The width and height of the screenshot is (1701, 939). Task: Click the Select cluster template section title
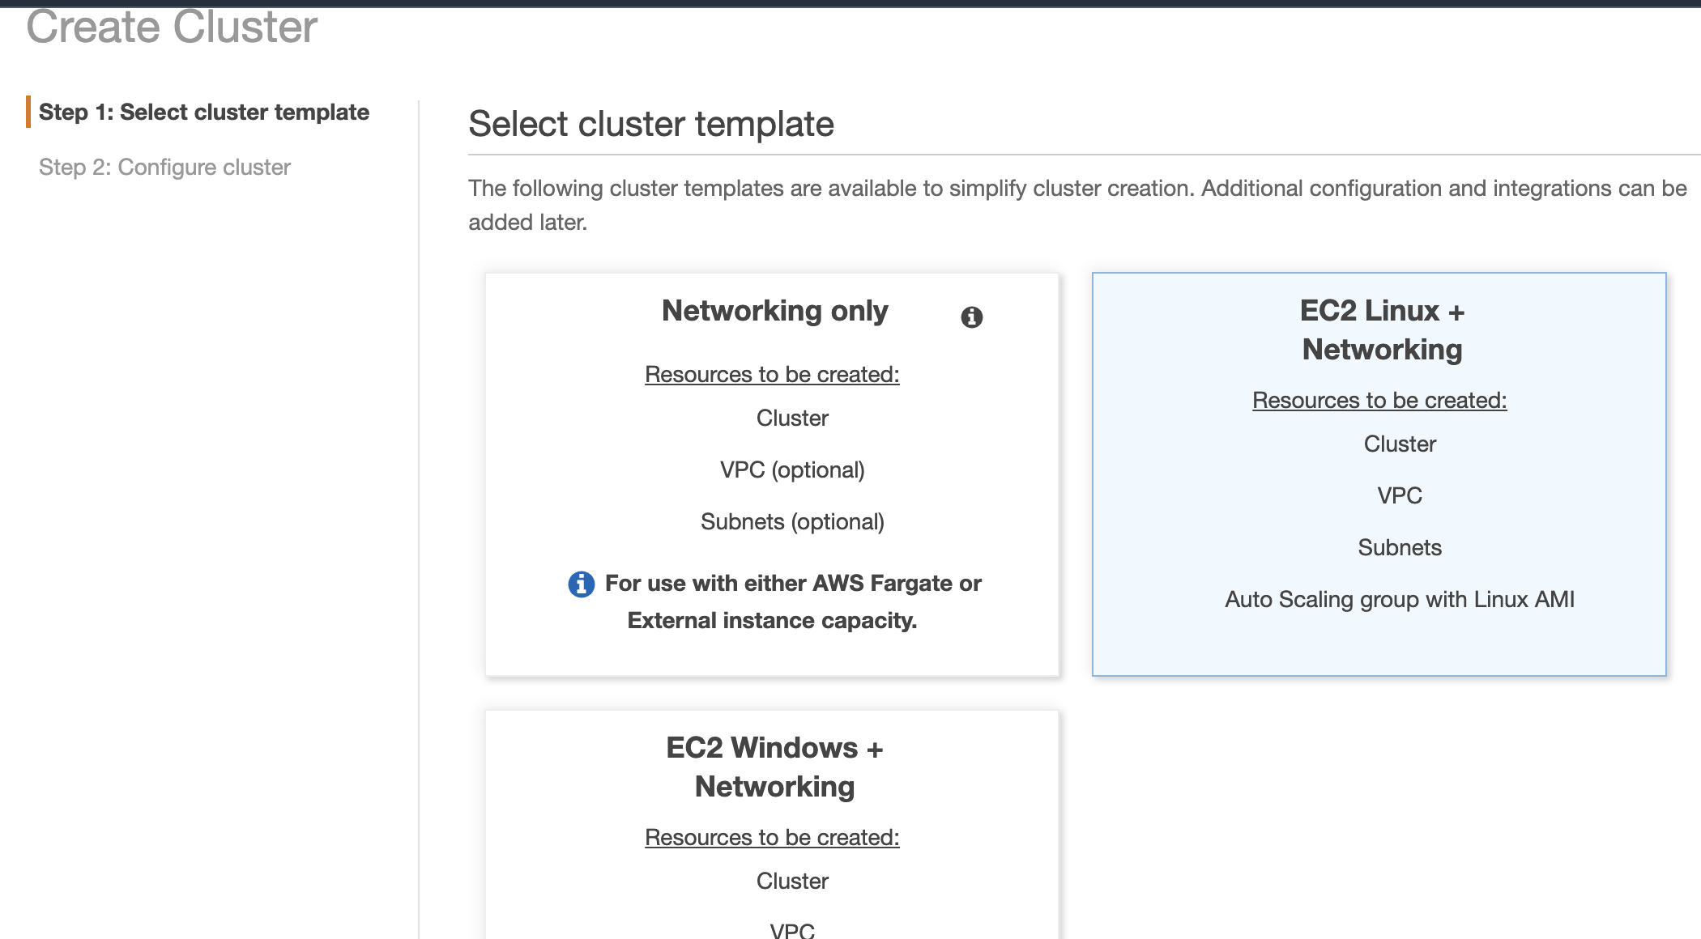click(651, 123)
